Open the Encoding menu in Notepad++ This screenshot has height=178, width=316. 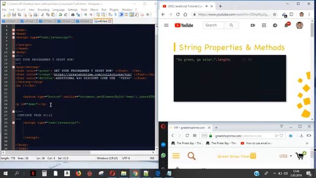43,10
